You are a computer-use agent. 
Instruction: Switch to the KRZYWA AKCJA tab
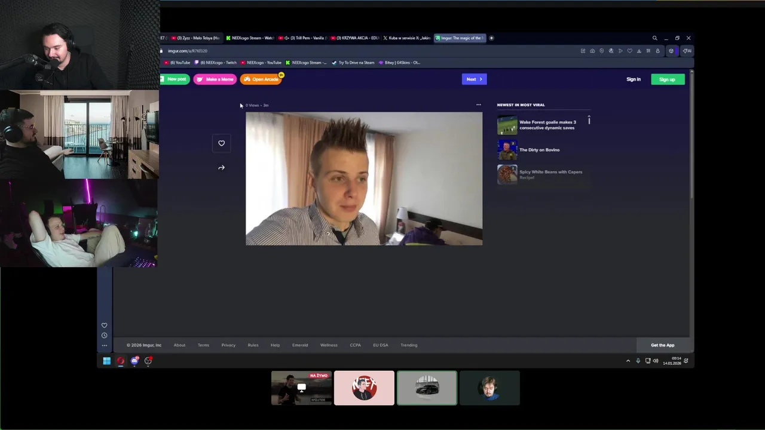pos(355,38)
